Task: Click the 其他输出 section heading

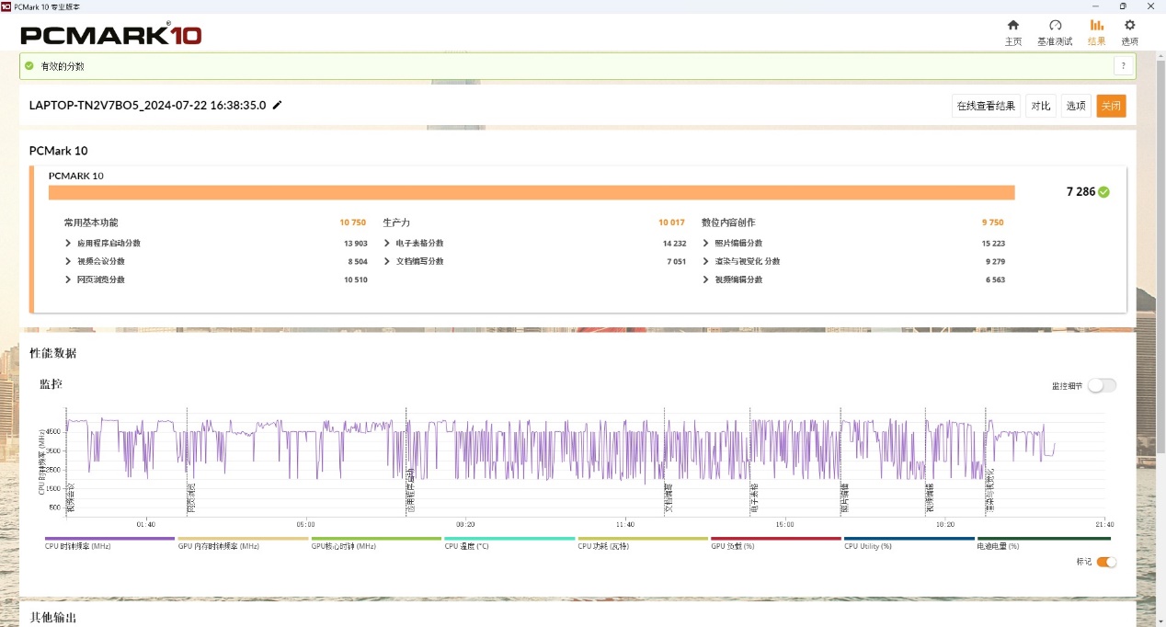Action: point(53,618)
